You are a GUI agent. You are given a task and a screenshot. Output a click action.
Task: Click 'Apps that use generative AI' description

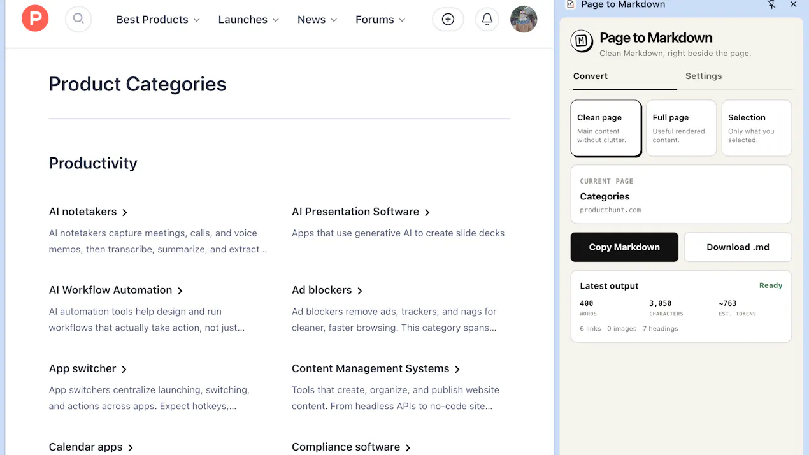coord(398,233)
